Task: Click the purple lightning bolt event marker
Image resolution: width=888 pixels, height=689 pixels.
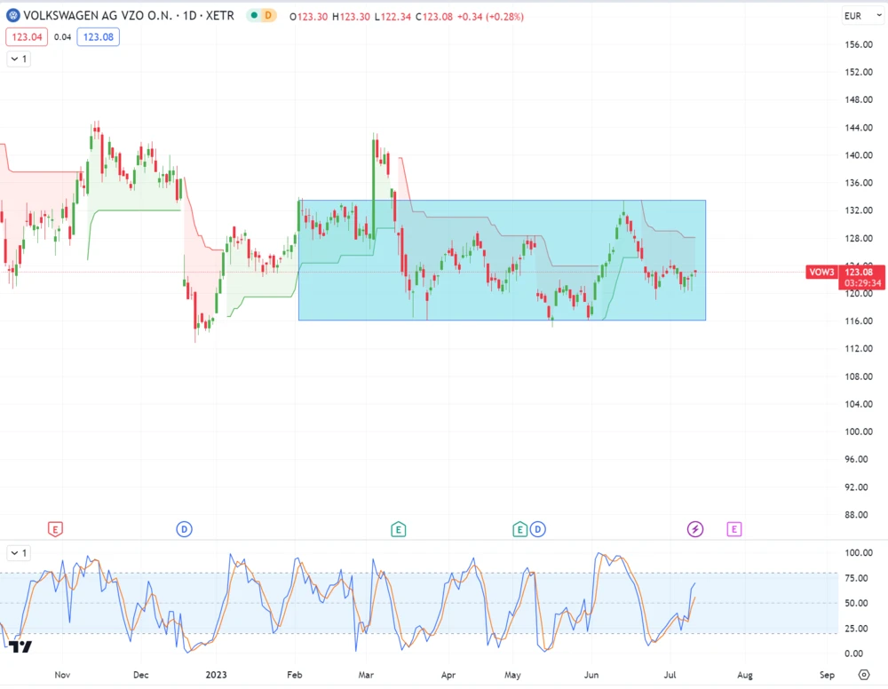Action: 695,529
